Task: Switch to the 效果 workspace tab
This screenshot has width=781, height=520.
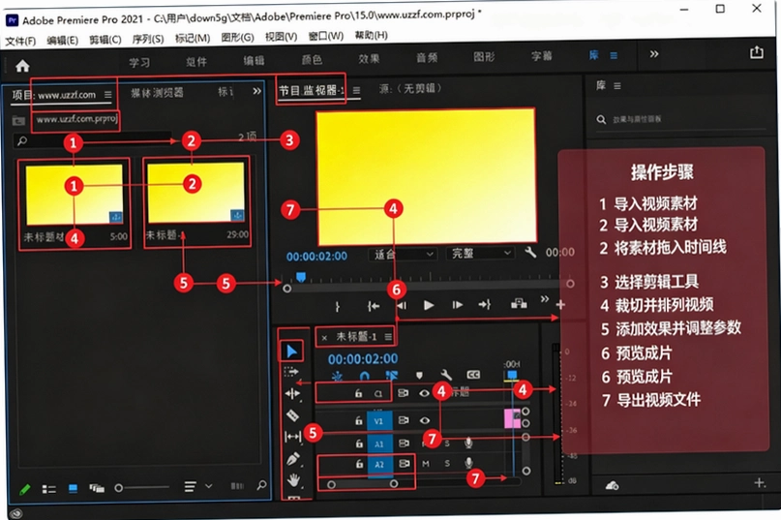Action: click(x=369, y=59)
